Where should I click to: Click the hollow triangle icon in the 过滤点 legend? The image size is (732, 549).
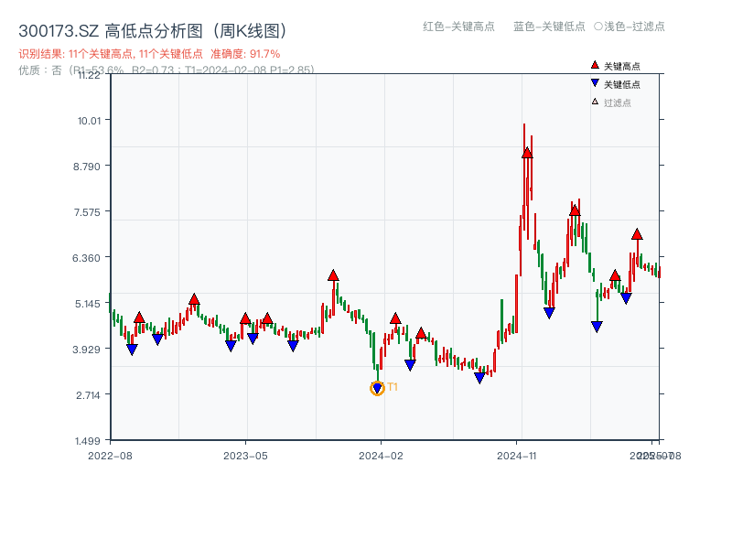pyautogui.click(x=595, y=102)
